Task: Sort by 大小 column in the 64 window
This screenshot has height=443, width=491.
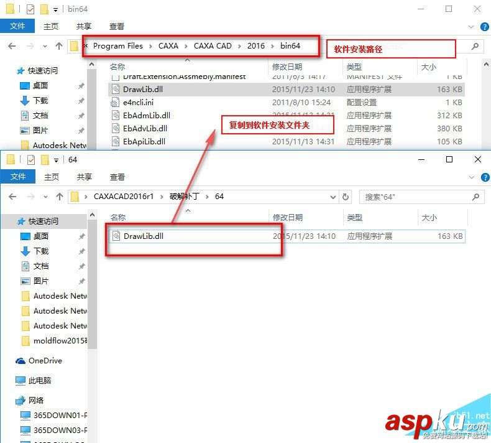Action: pos(429,217)
